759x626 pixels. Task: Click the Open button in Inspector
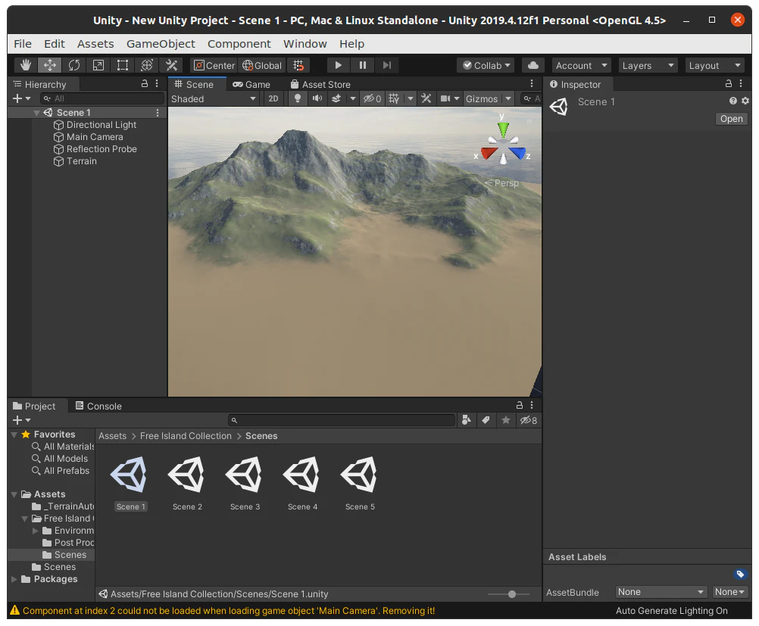pos(731,119)
